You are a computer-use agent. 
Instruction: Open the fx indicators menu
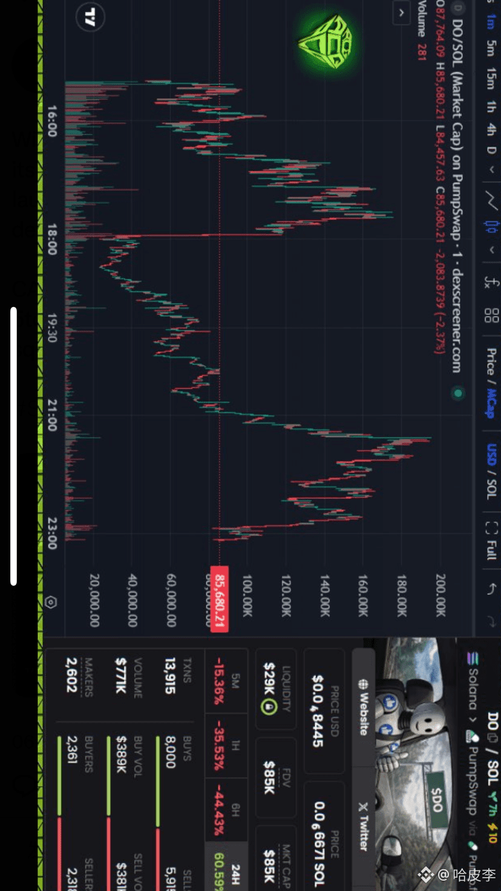pyautogui.click(x=491, y=281)
